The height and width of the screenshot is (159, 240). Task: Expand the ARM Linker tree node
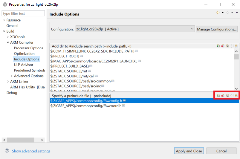8,81
